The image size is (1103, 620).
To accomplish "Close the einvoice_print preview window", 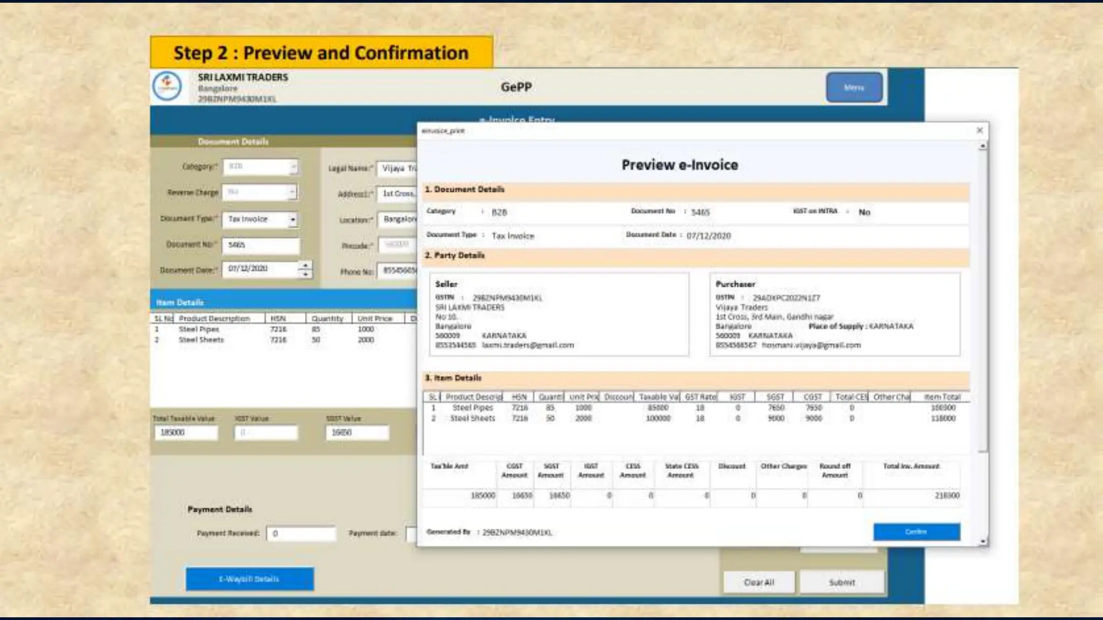I will point(980,130).
